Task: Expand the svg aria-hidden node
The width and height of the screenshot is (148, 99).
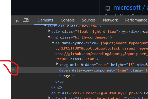Action: click(x=57, y=64)
